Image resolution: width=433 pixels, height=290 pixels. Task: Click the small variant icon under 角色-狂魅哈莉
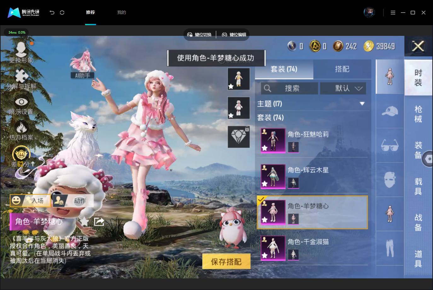coord(293,147)
